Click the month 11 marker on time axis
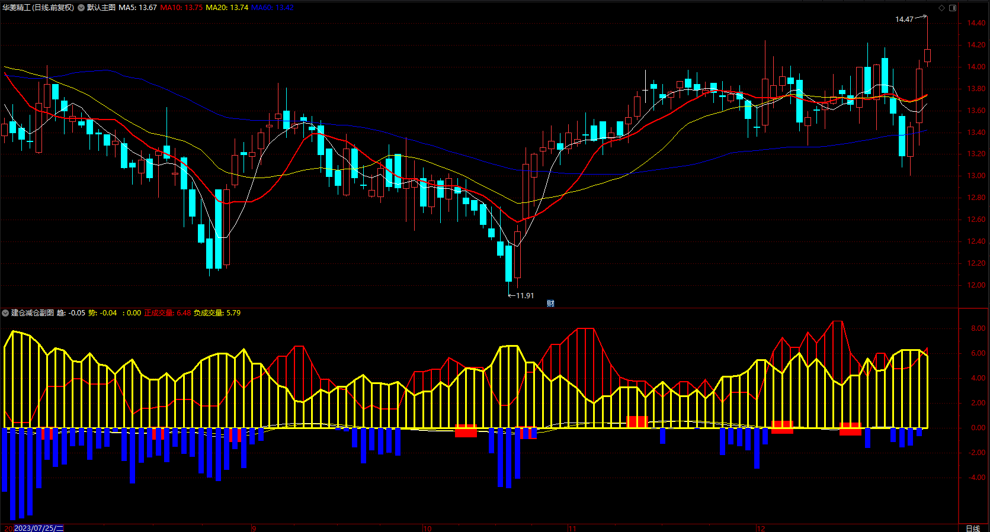 (x=572, y=528)
